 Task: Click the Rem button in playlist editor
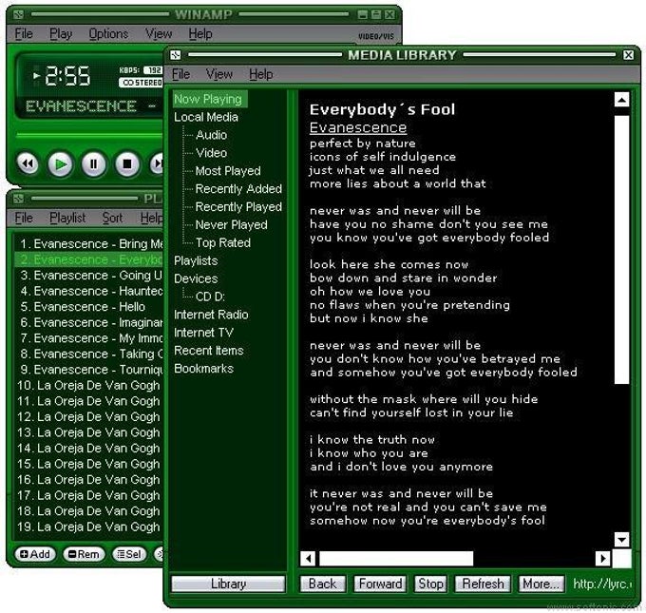84,554
